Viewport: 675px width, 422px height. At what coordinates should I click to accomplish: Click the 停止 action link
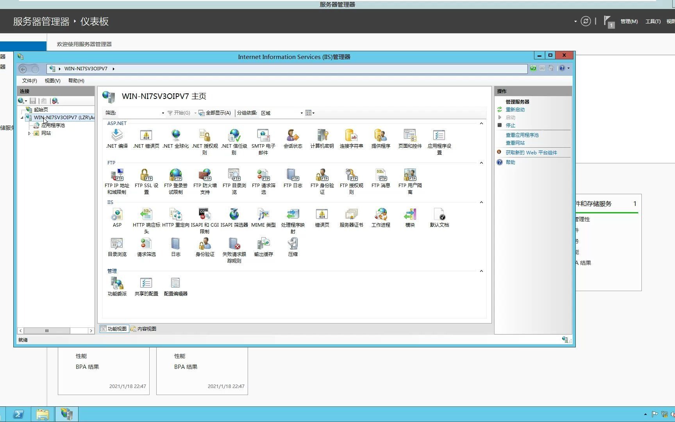510,125
